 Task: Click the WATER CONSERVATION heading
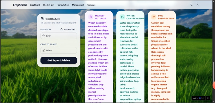[x=135, y=17]
